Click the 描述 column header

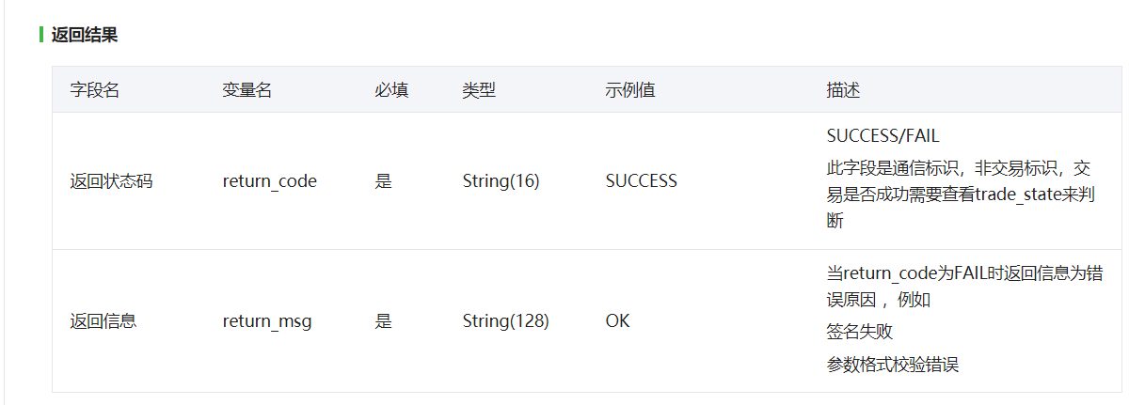point(844,90)
